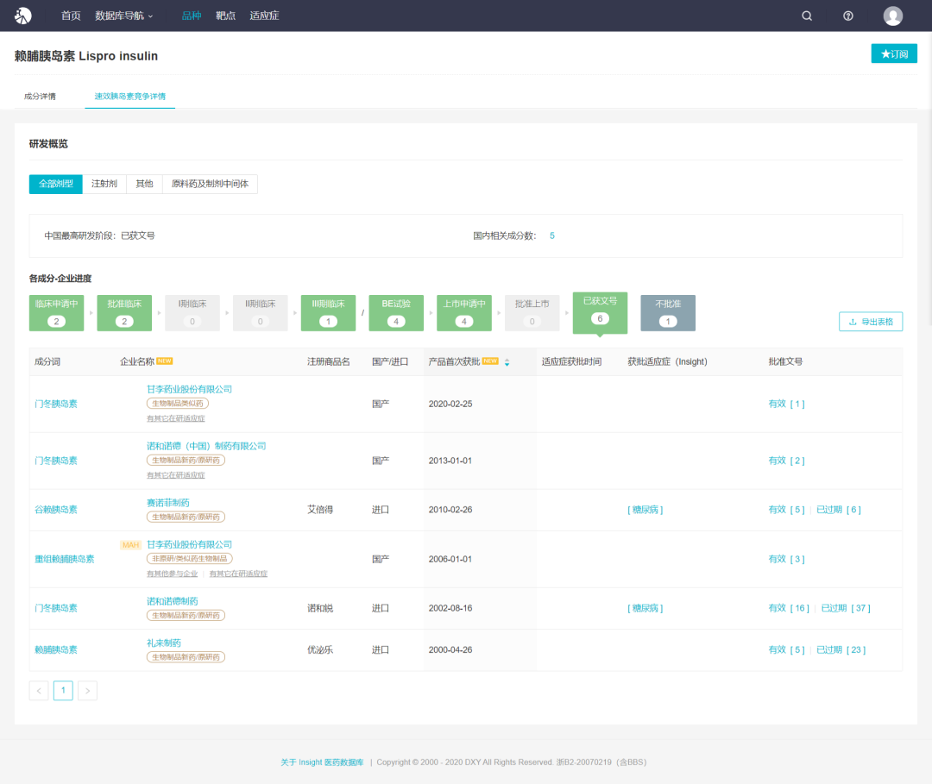The image size is (932, 784).
Task: Click the MAH badge
Action: (x=131, y=544)
